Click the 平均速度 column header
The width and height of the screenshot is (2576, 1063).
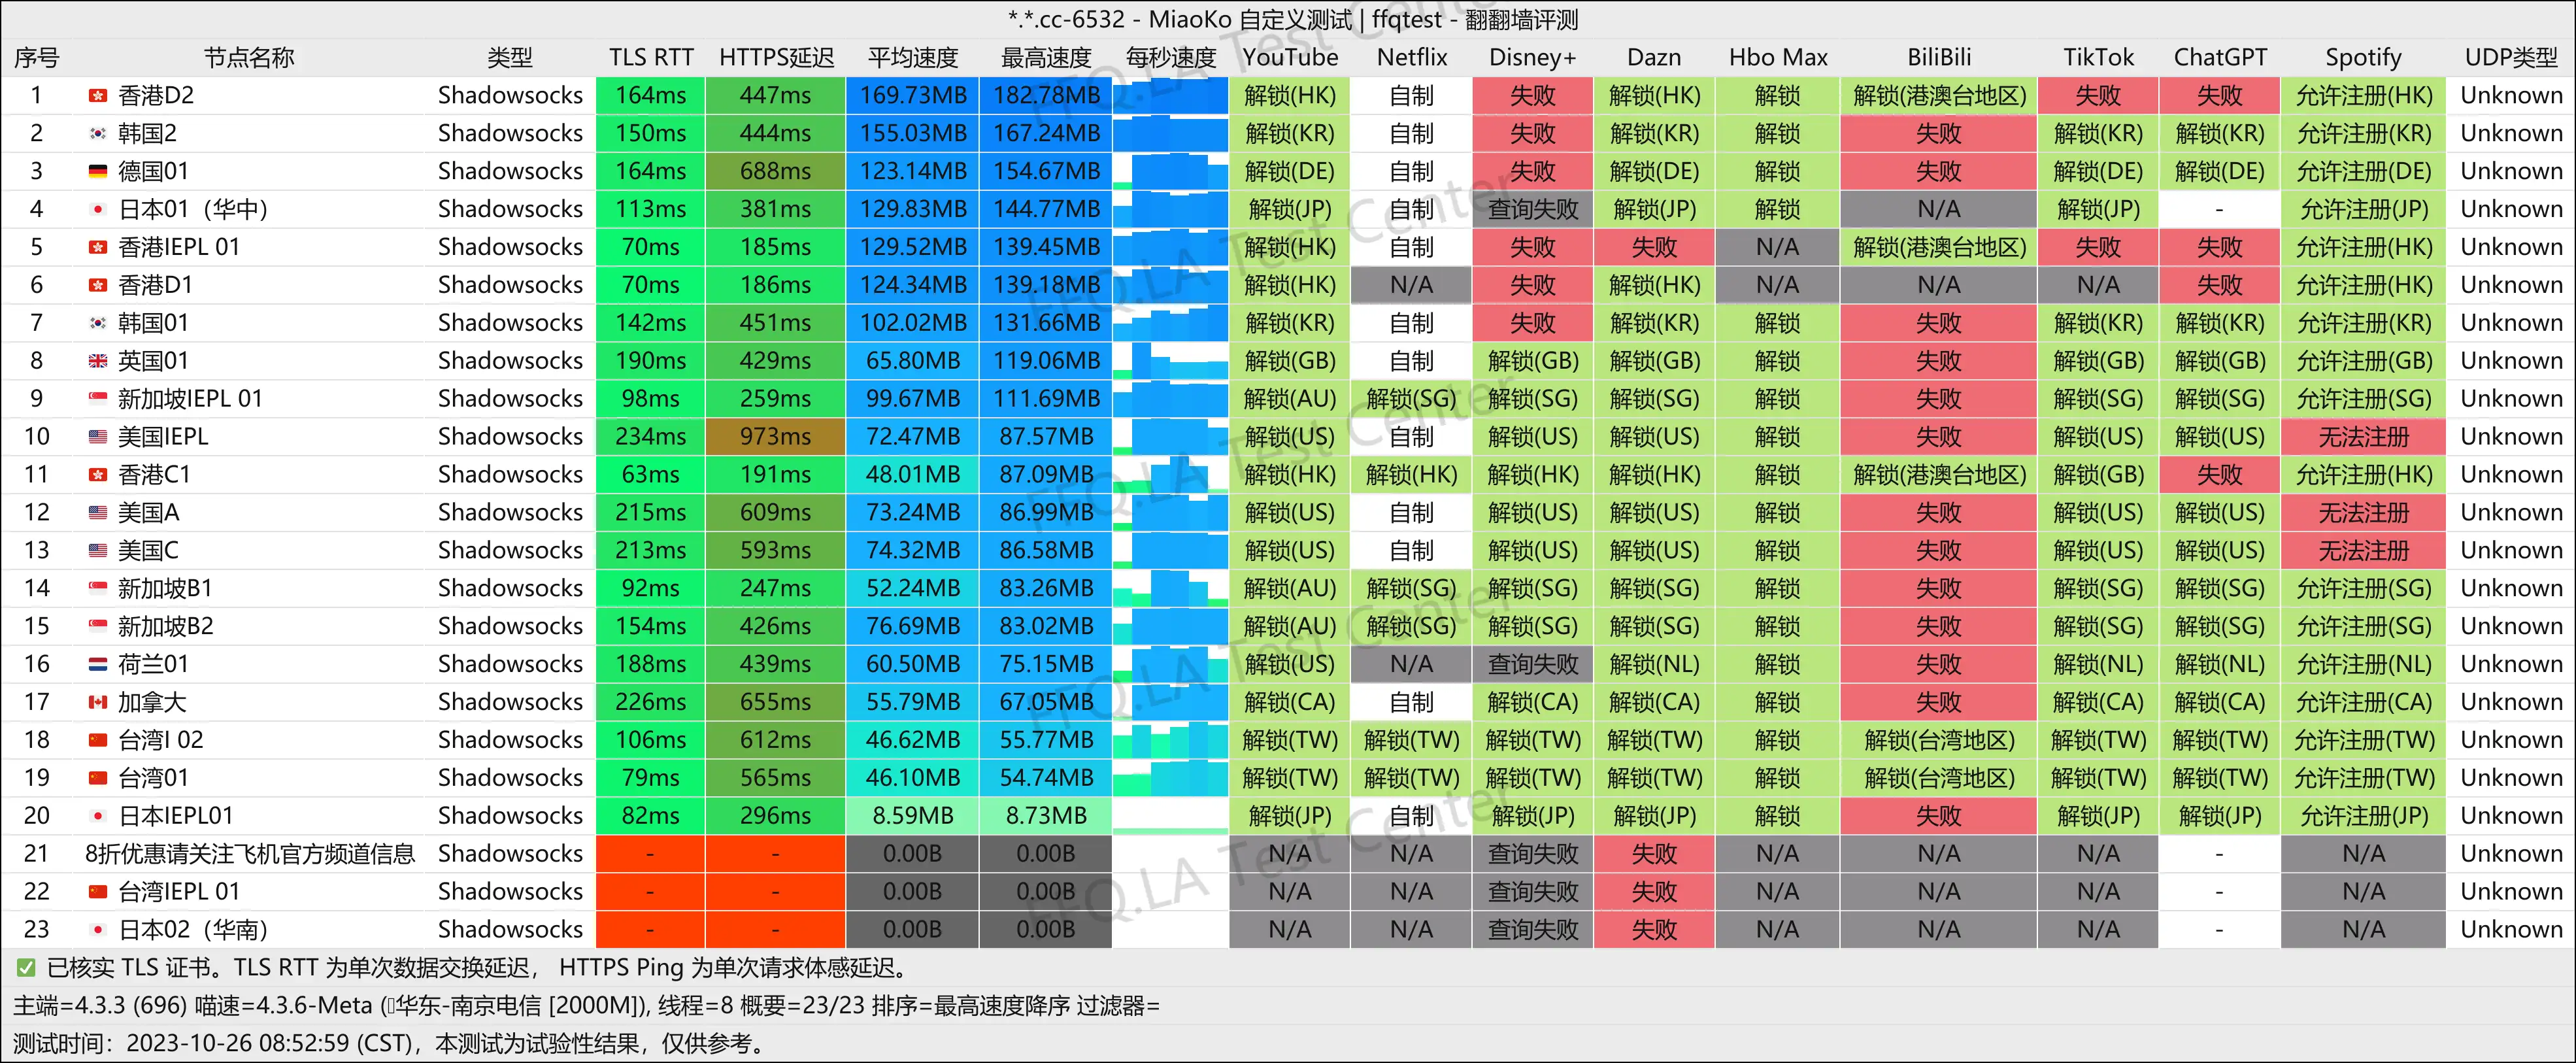click(912, 58)
